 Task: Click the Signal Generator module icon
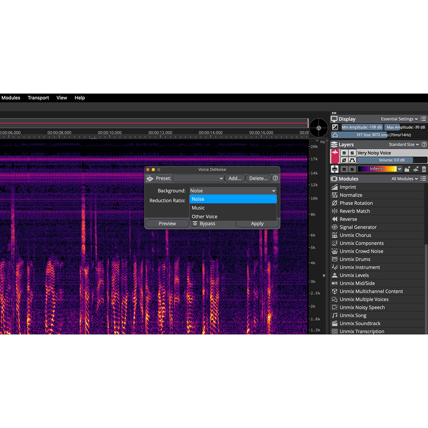click(x=335, y=227)
